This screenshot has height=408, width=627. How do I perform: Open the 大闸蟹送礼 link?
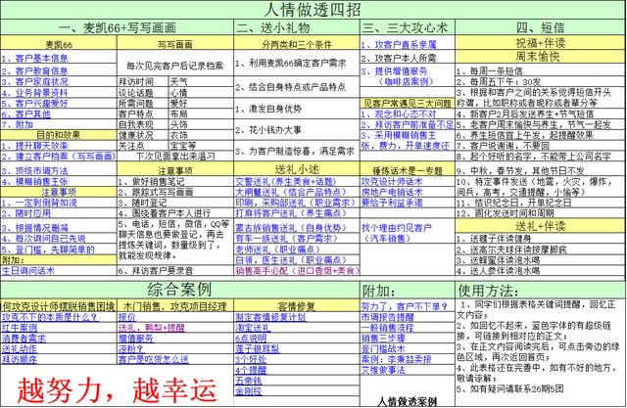pos(291,192)
